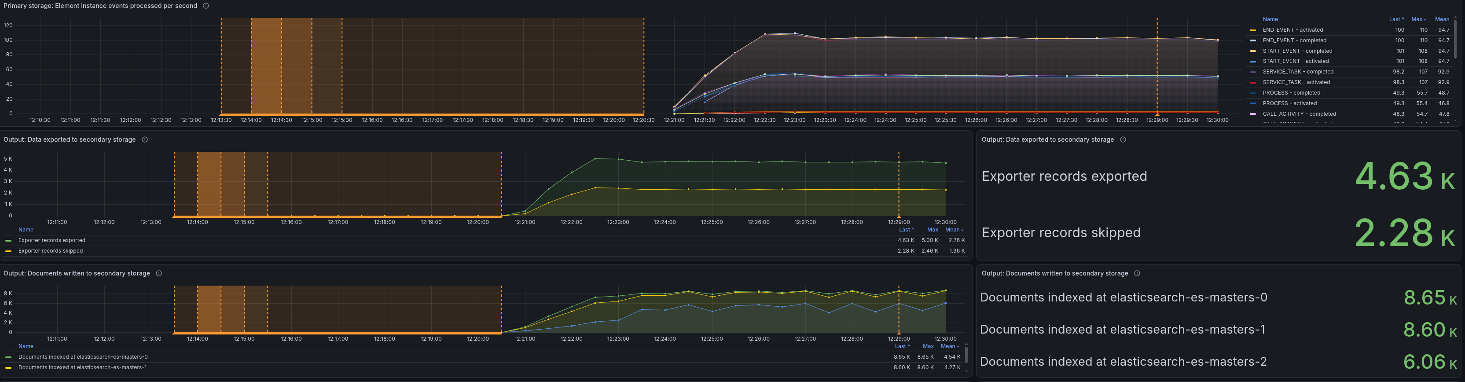Viewport: 1465px width, 382px height.
Task: Click the 8.65 K es-masters-0 stat value
Action: (1430, 298)
